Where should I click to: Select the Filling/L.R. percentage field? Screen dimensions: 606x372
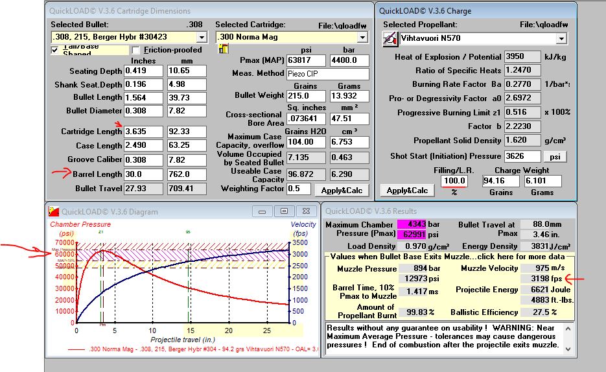[454, 181]
